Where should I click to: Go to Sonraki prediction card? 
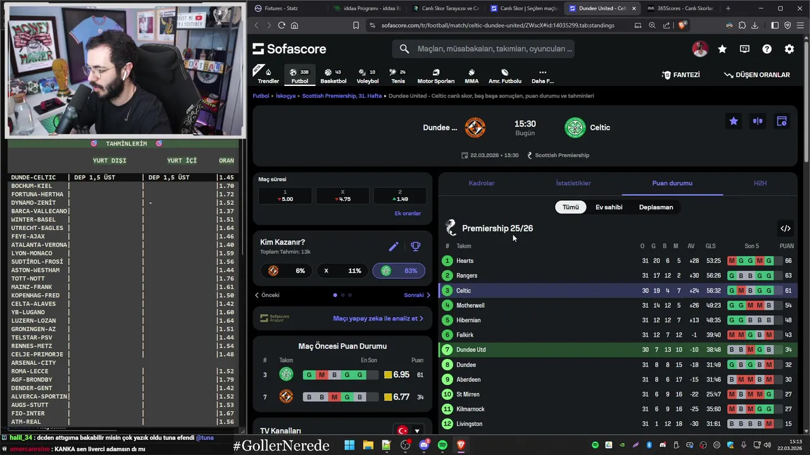tap(417, 295)
